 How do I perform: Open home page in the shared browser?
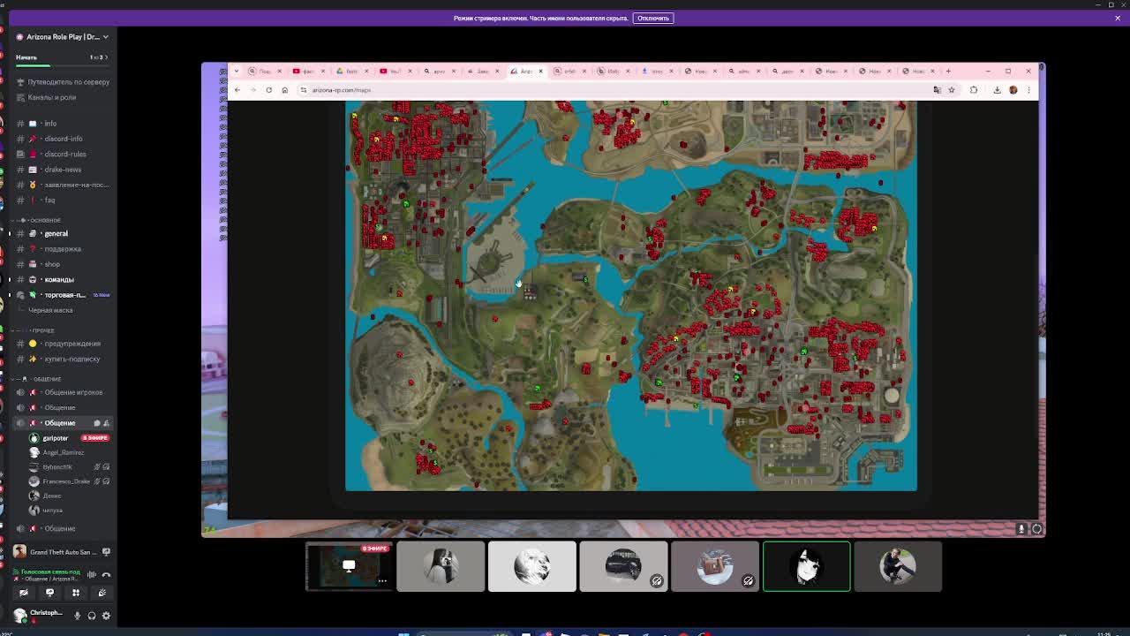284,89
